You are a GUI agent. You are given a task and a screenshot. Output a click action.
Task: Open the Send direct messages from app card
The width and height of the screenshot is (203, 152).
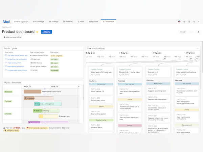pos(130,92)
